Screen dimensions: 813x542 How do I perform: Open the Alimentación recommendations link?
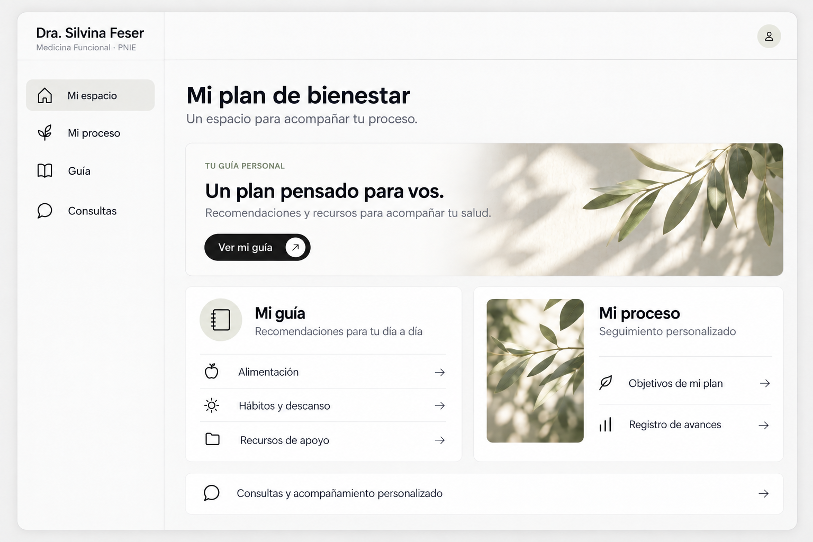click(x=323, y=372)
